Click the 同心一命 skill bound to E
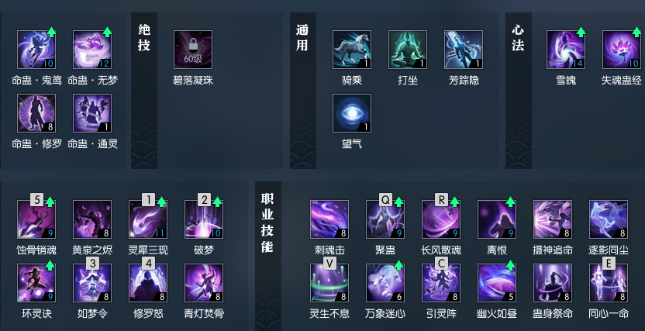The width and height of the screenshot is (645, 331). (x=609, y=283)
